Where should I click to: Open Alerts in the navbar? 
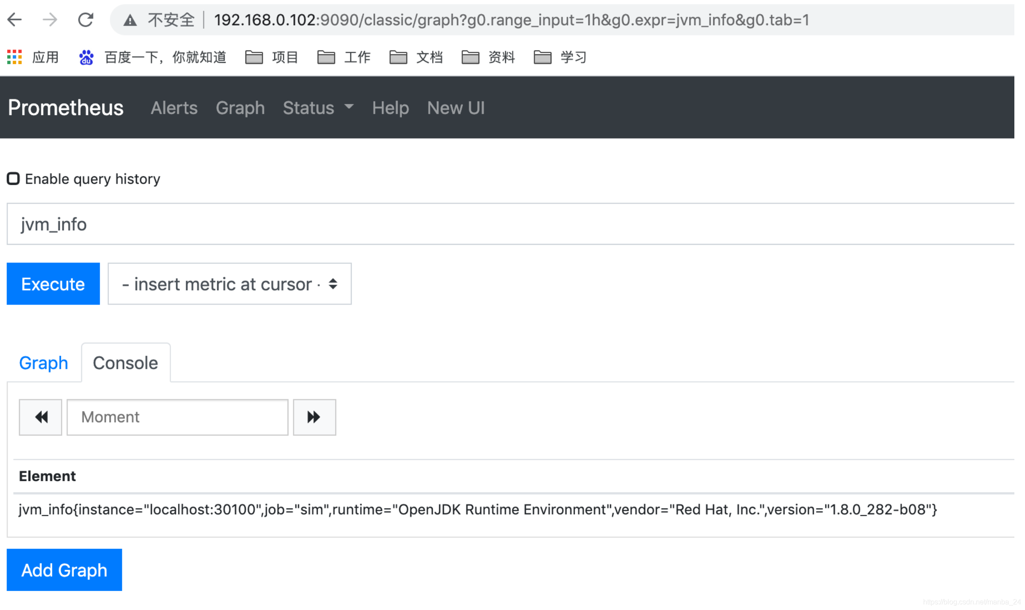(174, 108)
